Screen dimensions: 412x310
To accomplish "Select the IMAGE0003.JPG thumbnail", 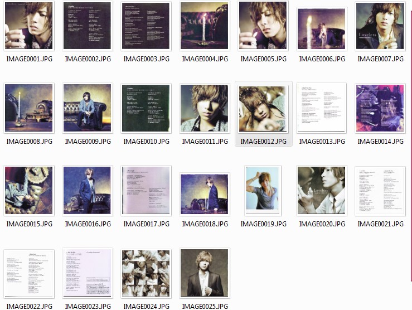I will click(146, 26).
